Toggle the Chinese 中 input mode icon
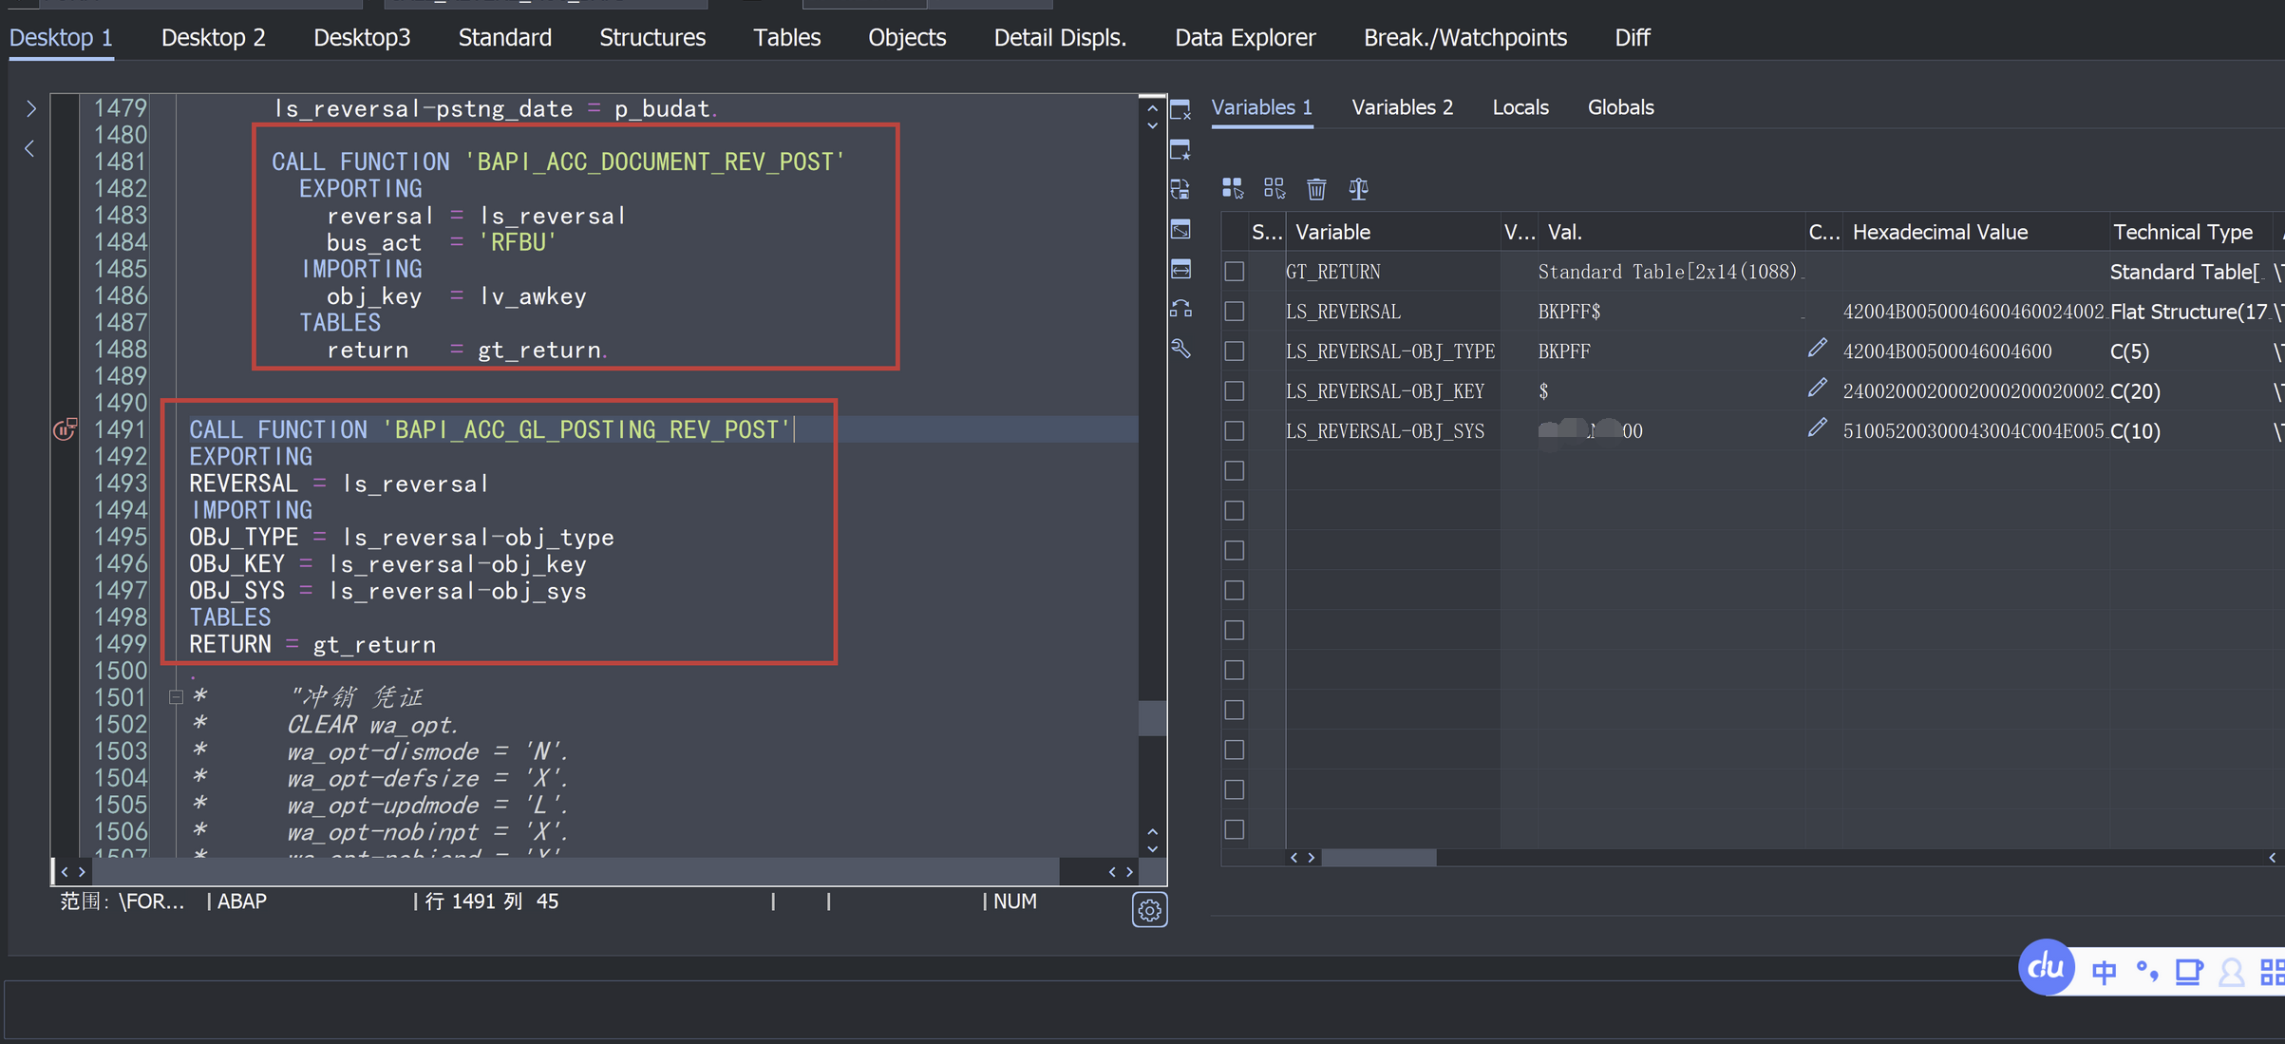Image resolution: width=2285 pixels, height=1044 pixels. 2104,972
